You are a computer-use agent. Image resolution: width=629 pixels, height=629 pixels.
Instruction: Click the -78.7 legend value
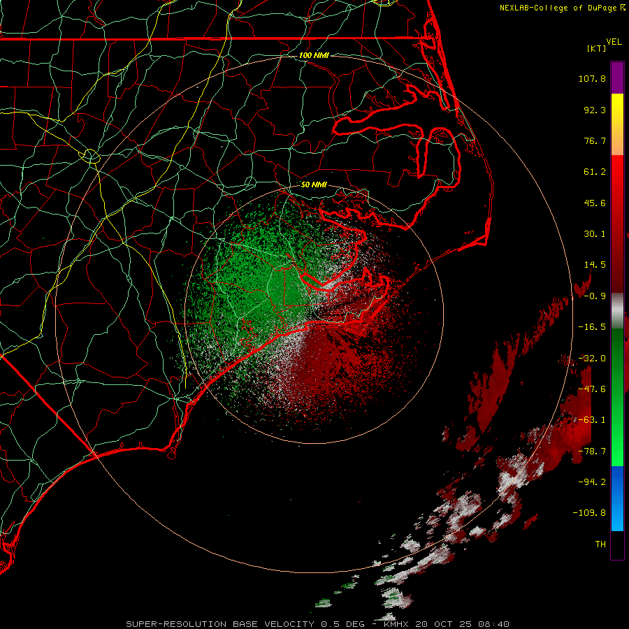point(592,451)
